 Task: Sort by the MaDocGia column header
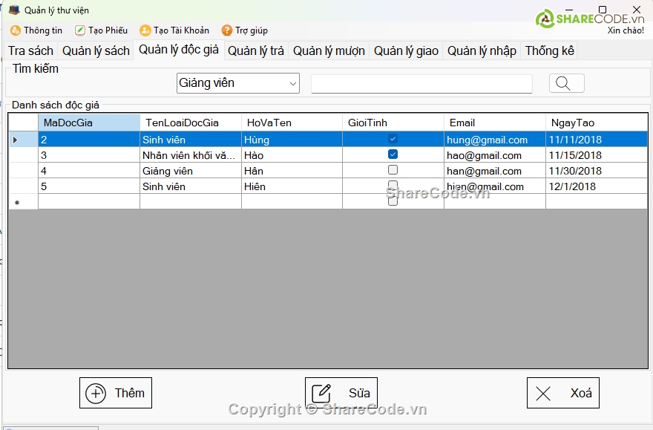point(89,123)
